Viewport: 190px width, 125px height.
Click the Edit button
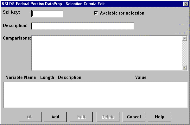81,117
